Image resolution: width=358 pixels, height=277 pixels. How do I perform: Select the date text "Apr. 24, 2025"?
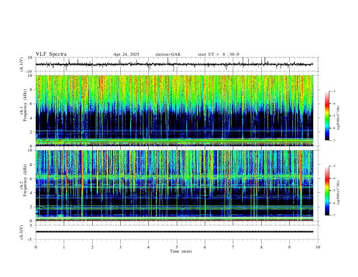point(126,54)
